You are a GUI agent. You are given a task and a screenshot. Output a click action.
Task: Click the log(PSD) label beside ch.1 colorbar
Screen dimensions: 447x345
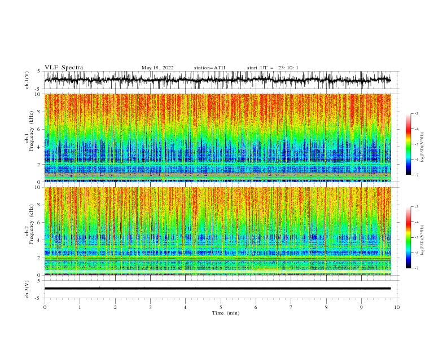point(423,147)
